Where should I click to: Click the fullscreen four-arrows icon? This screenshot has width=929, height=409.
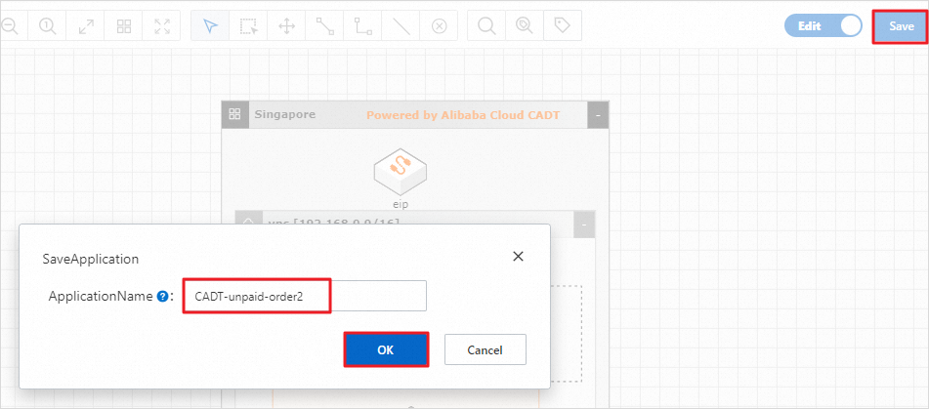pyautogui.click(x=162, y=26)
